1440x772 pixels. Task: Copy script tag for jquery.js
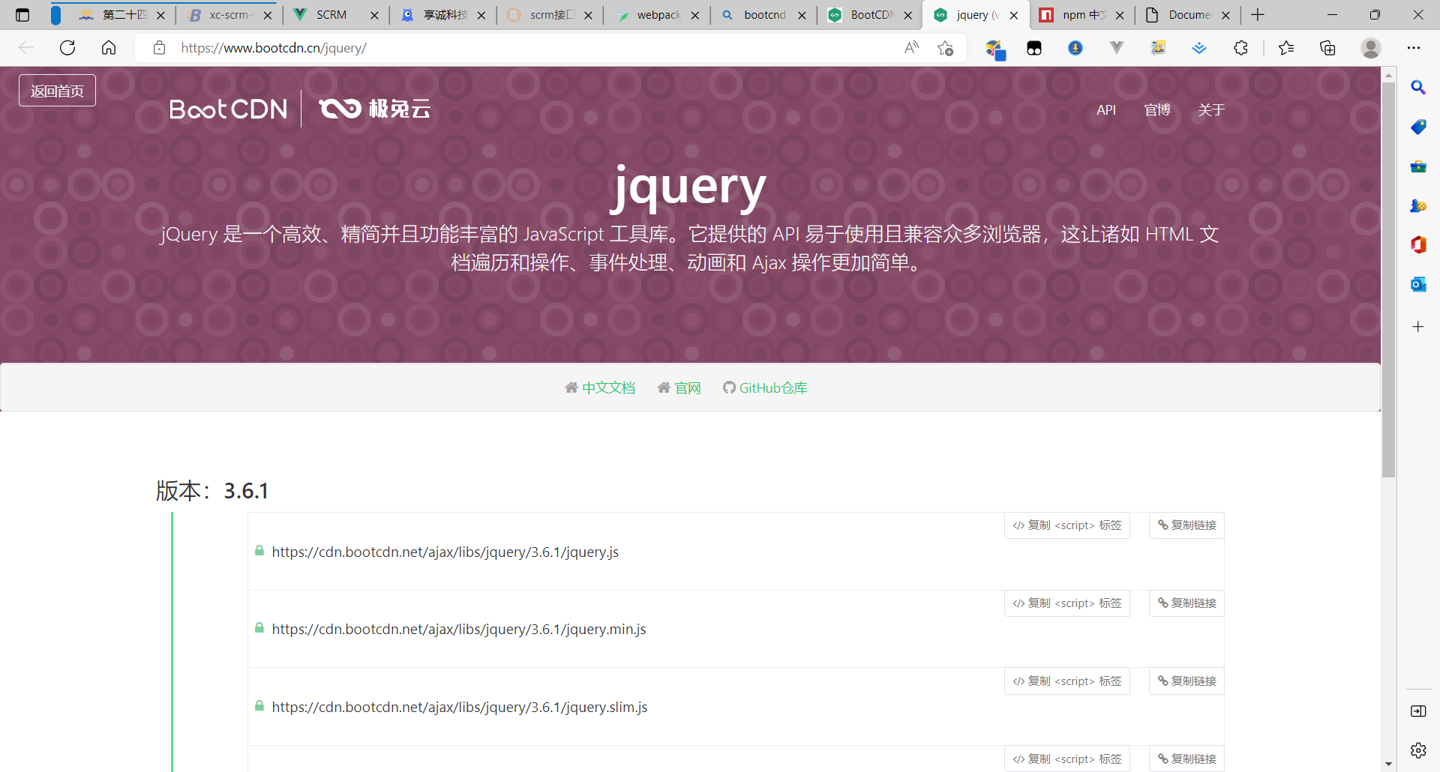click(x=1066, y=525)
